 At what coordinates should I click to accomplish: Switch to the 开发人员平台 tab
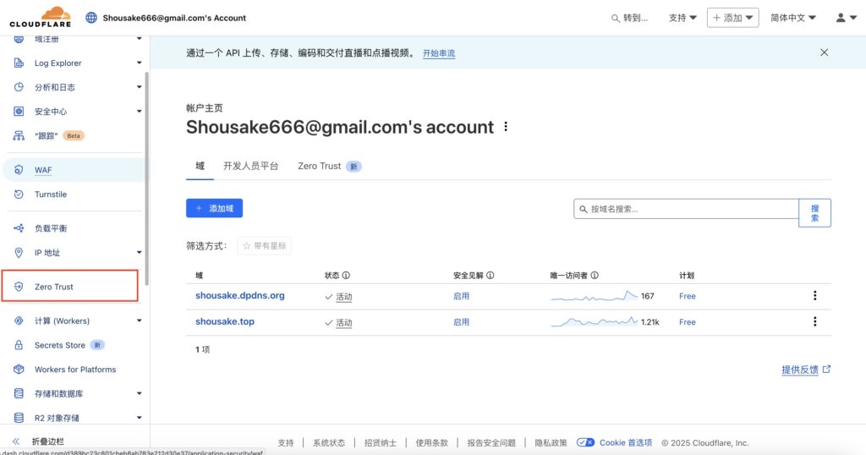click(250, 167)
